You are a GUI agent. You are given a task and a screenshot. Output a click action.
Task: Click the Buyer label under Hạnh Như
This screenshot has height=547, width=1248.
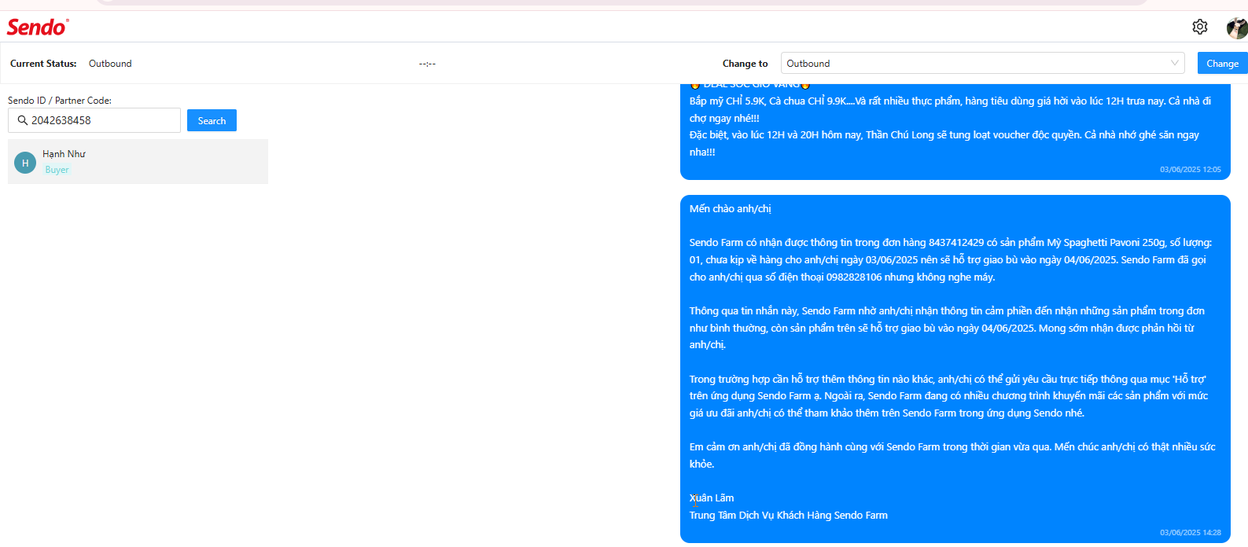point(57,170)
